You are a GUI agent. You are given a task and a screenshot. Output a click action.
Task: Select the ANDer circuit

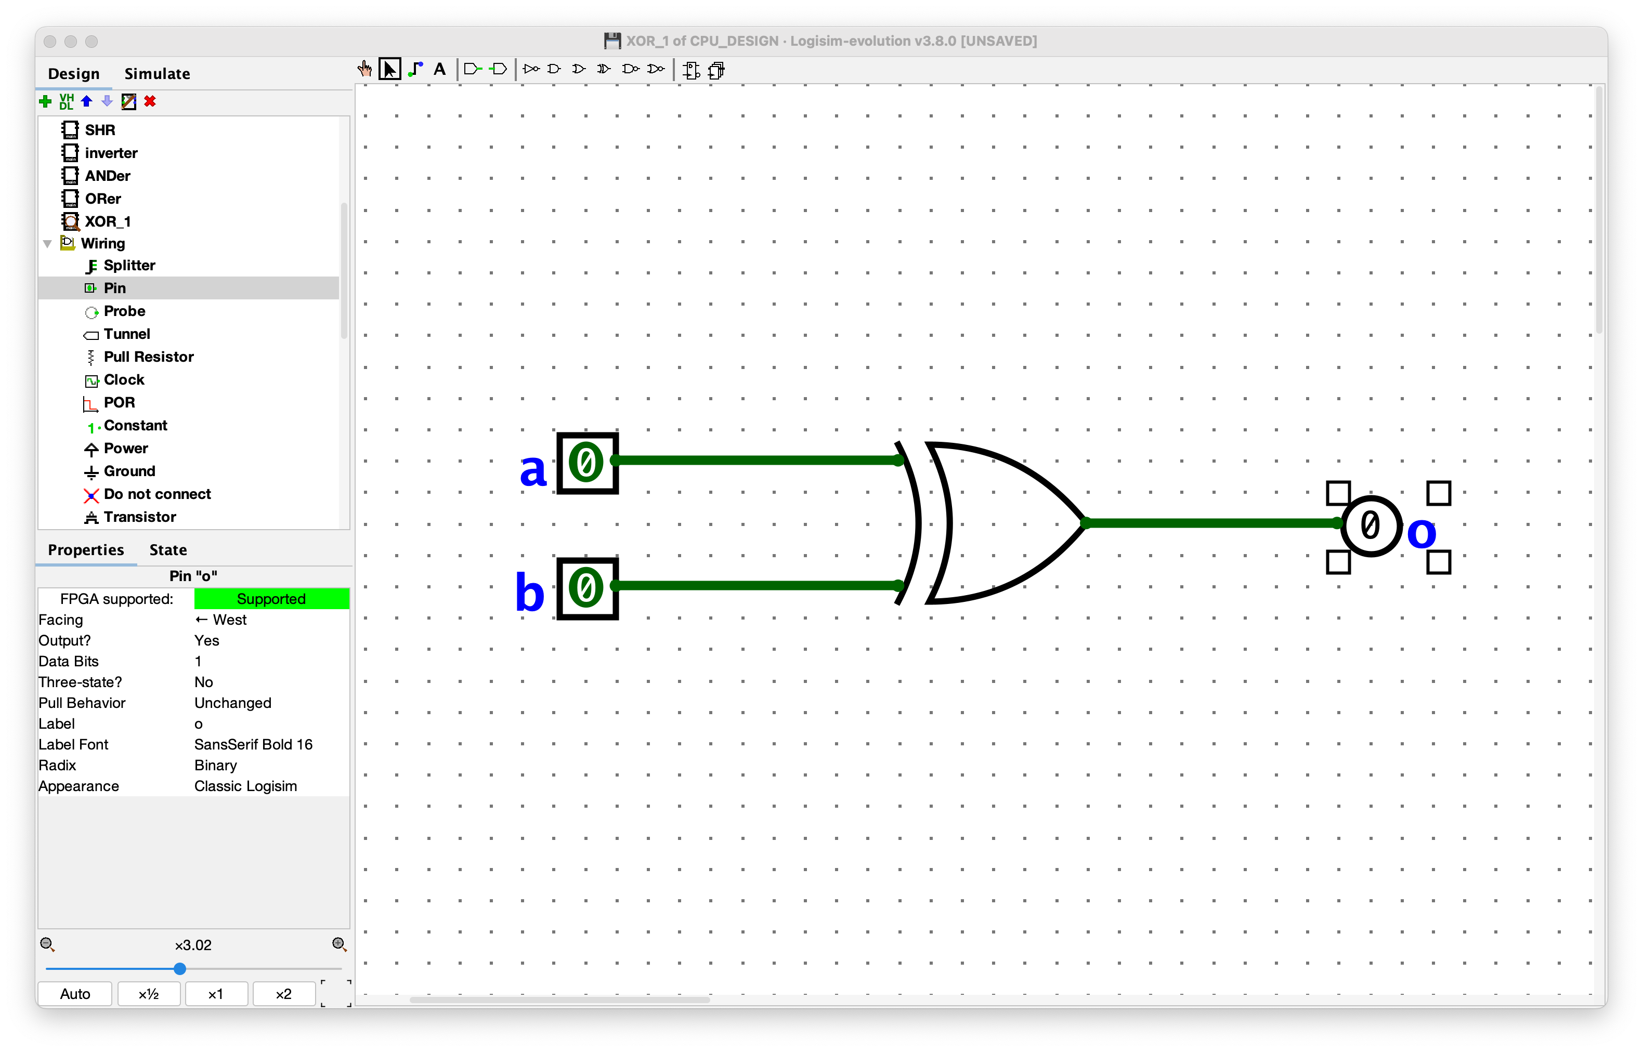[x=96, y=176]
